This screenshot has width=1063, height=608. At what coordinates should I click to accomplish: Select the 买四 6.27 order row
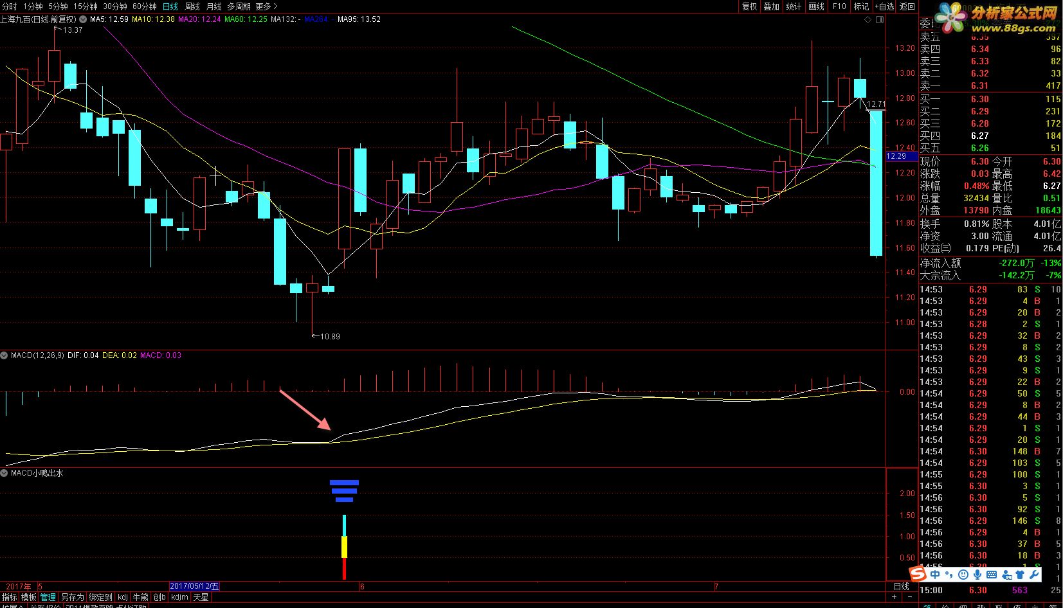point(990,136)
